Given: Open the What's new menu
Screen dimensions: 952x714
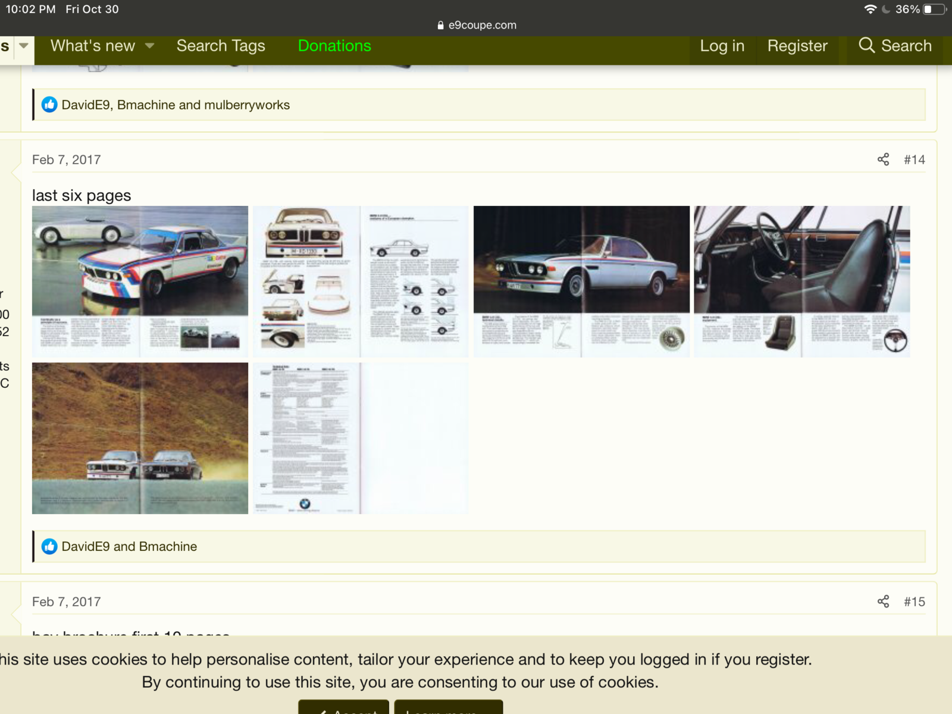Looking at the screenshot, I should tap(93, 46).
